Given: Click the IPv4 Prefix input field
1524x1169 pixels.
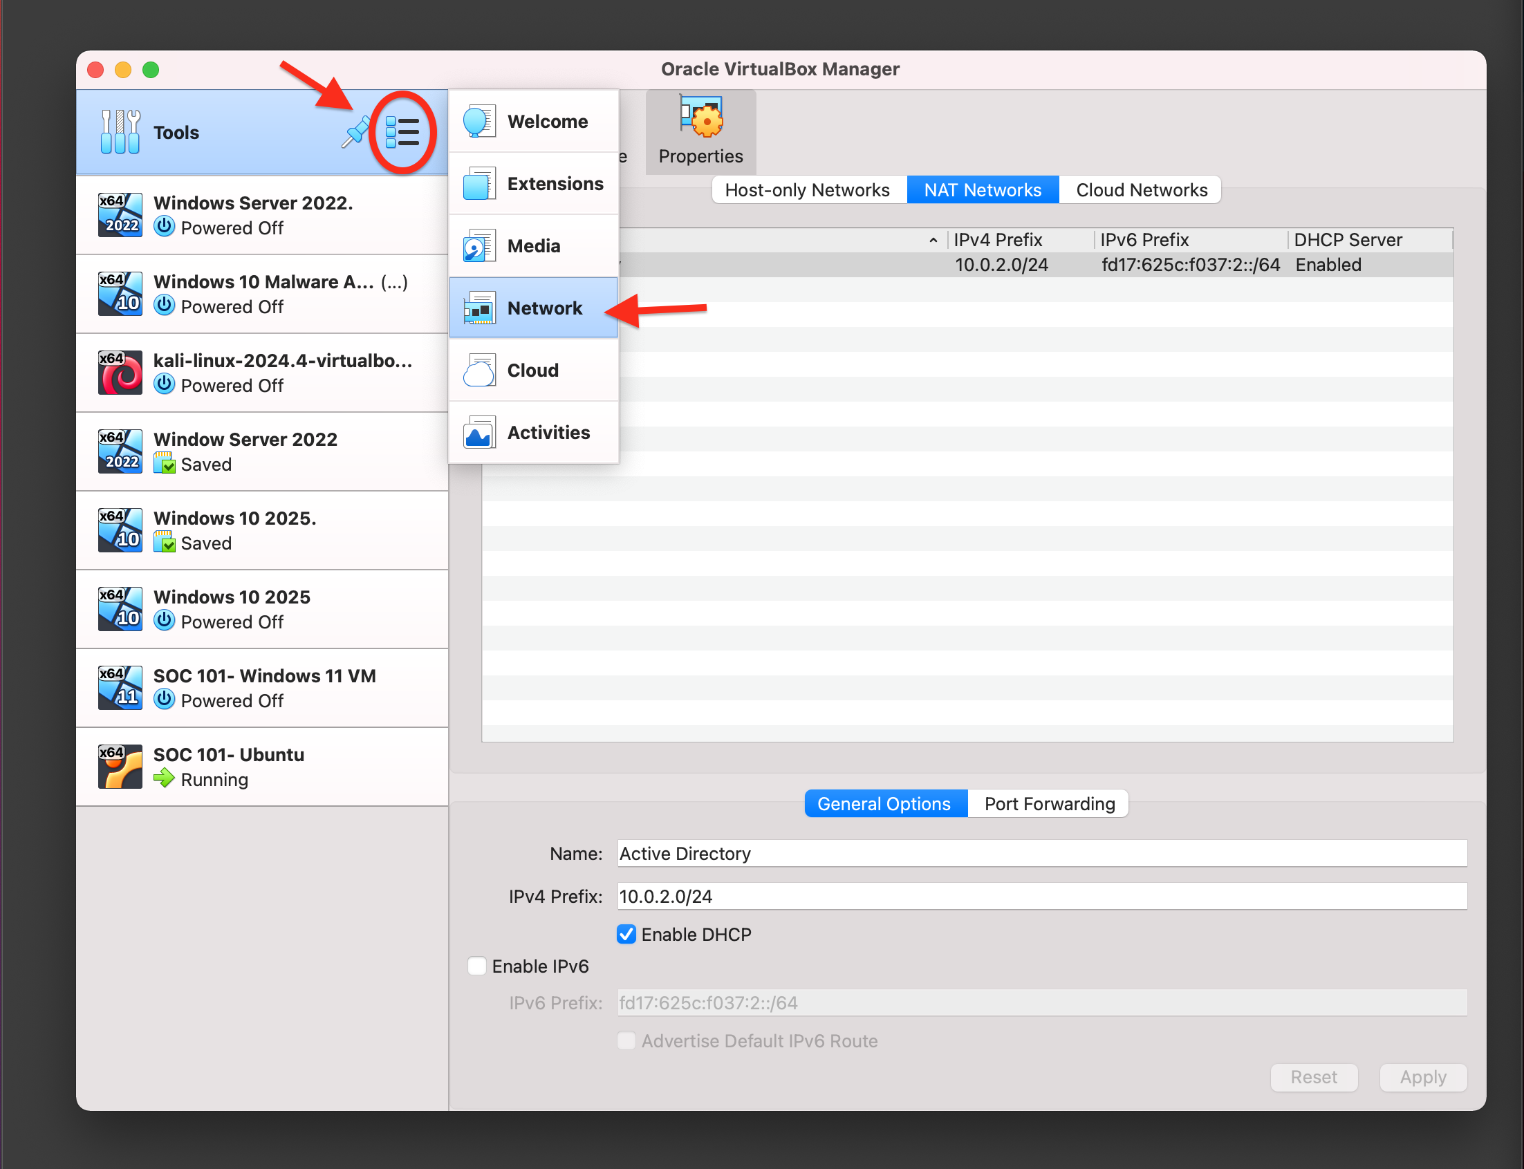Looking at the screenshot, I should (1042, 896).
